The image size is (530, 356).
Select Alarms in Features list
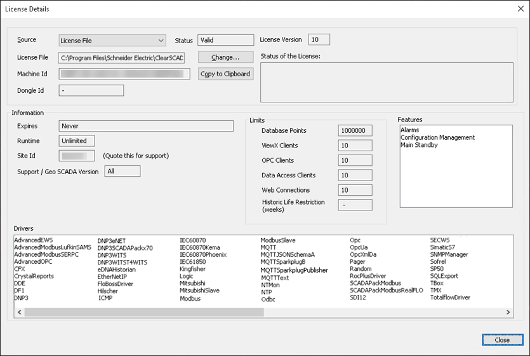(x=410, y=130)
